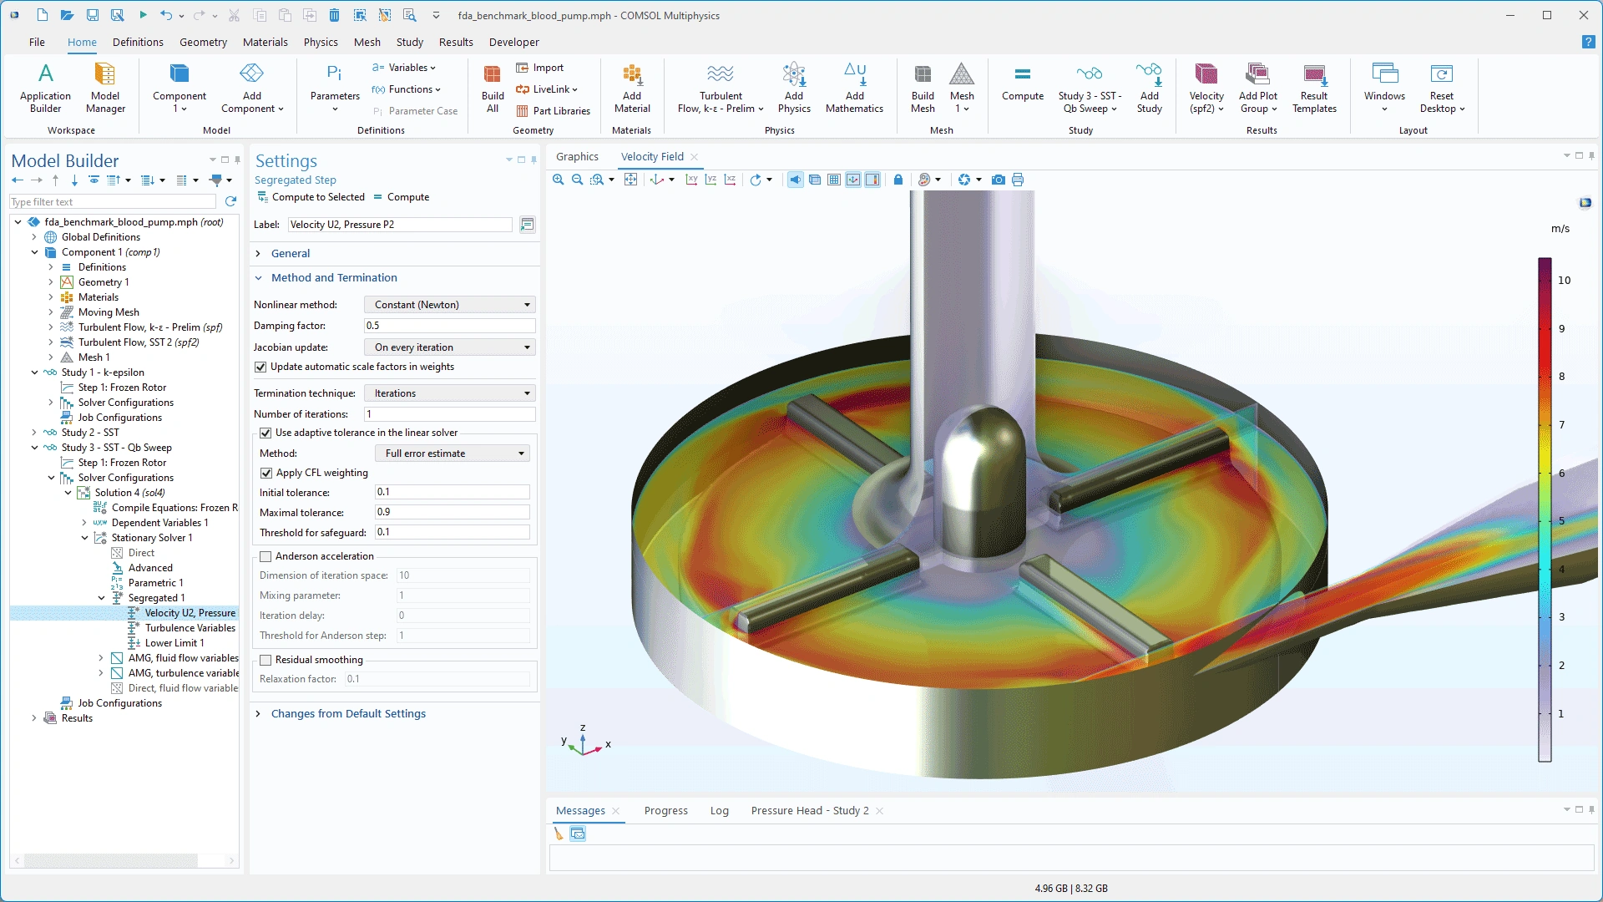Open the Model Manager
Viewport: 1603px width, 902px height.
tap(105, 86)
